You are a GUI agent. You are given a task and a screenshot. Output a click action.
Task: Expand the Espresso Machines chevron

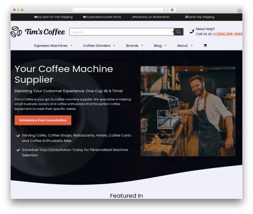[x=71, y=46]
